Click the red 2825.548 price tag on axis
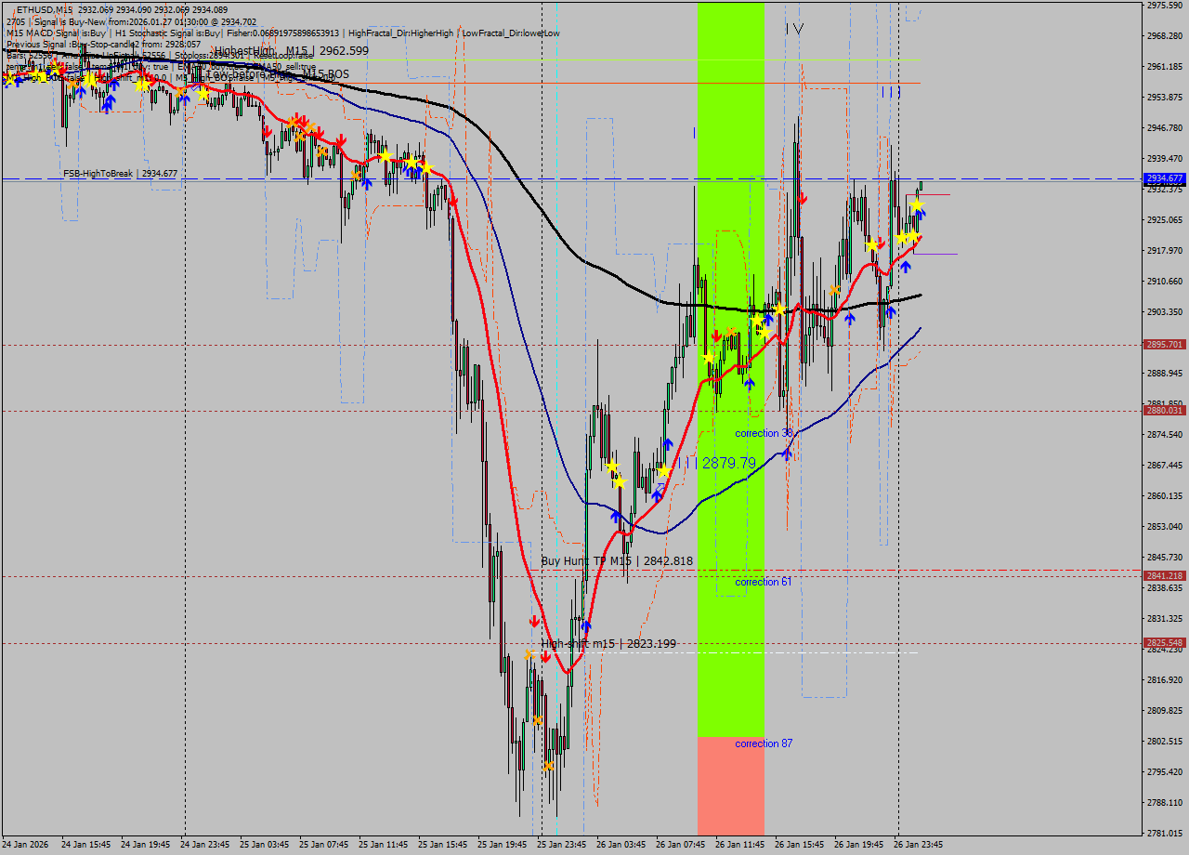 tap(1164, 643)
